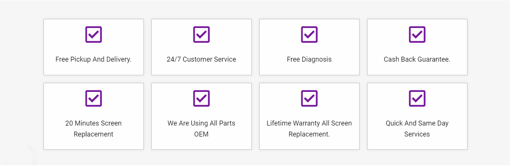The image size is (511, 166).
Task: Open the "Cash Back Guarantee." text
Action: click(417, 59)
